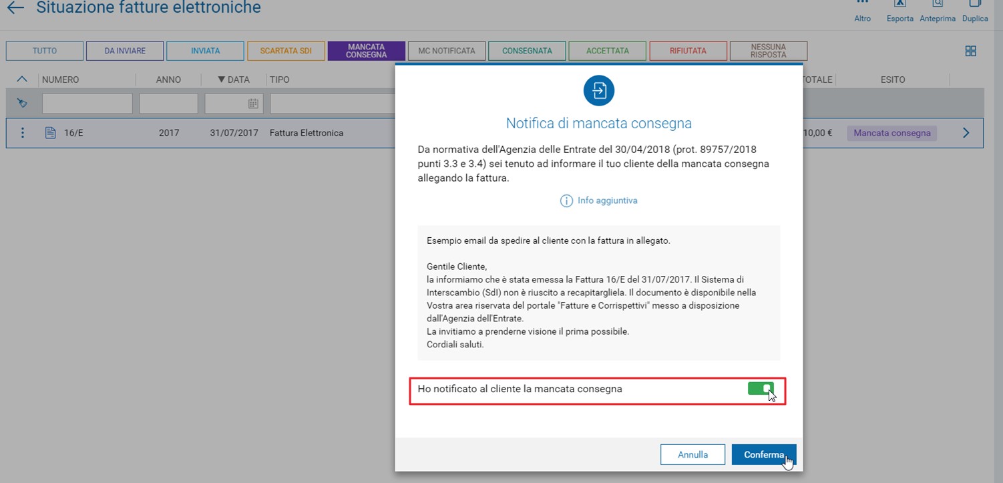Screen dimensions: 1003x483
Task: Select the ACCETTATA filter tab
Action: coord(608,51)
